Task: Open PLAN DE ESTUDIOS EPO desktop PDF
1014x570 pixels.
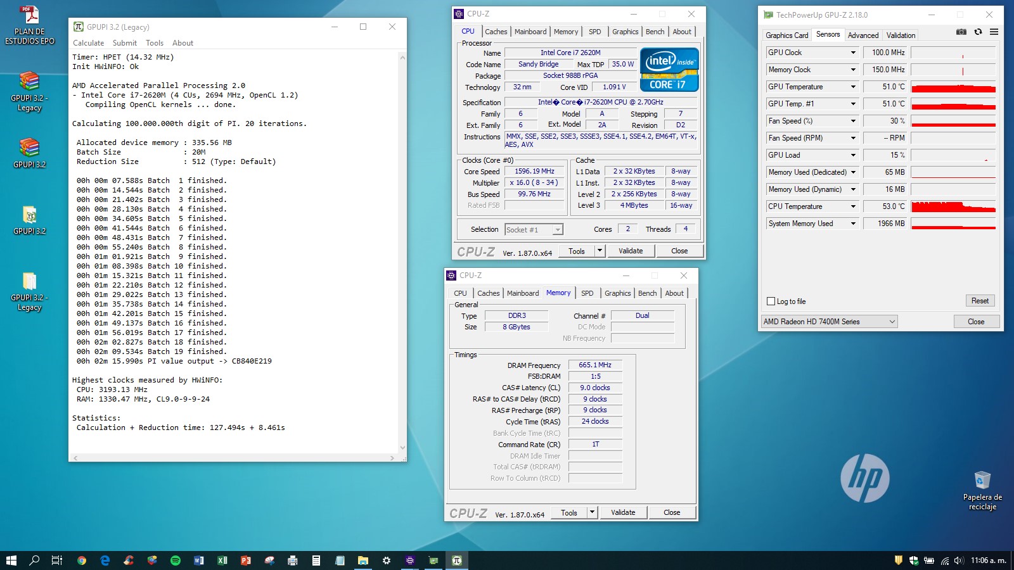Action: click(30, 25)
